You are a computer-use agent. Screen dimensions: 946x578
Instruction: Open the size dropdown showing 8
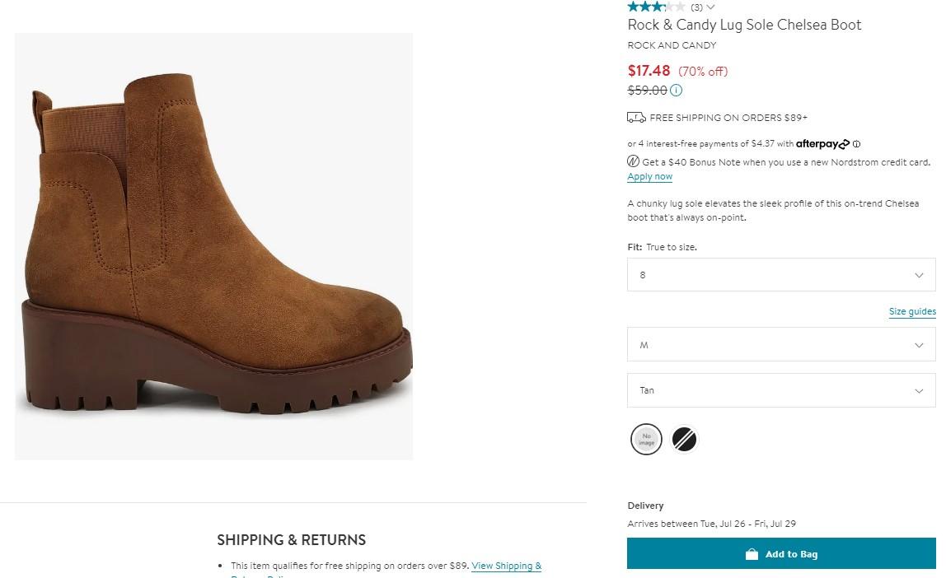[x=781, y=275]
